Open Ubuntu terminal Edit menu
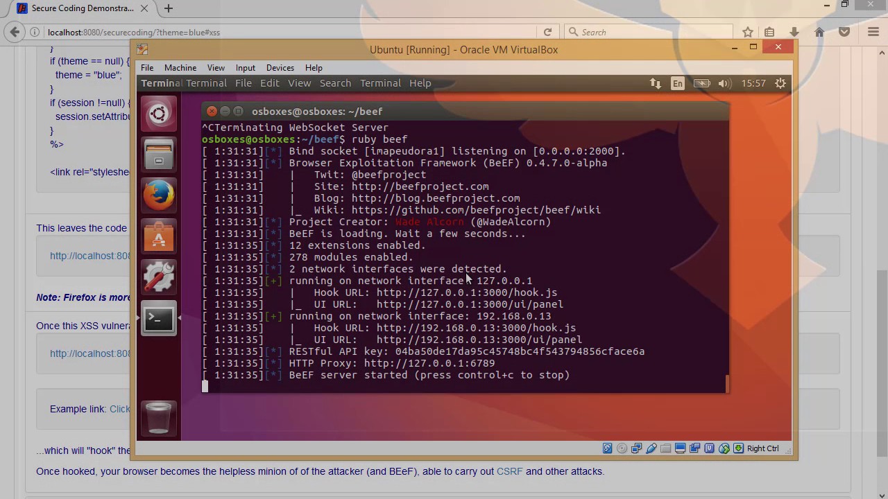 coord(269,83)
